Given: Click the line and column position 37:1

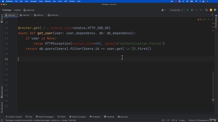Looking at the screenshot, I should (163, 120).
